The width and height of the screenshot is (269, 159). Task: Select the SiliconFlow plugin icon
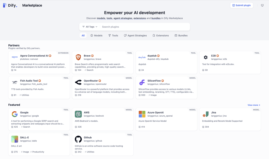tap(142, 82)
